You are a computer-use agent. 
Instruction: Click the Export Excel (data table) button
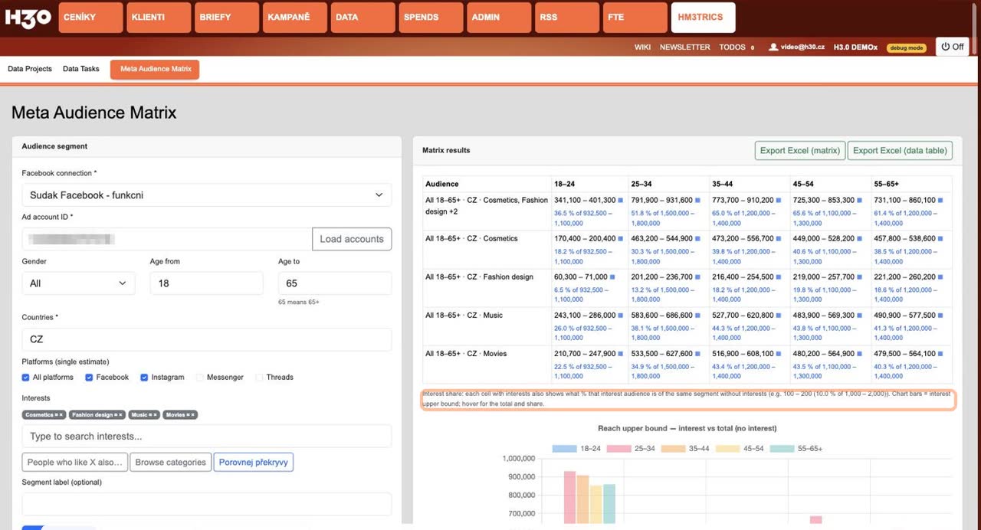coord(900,151)
